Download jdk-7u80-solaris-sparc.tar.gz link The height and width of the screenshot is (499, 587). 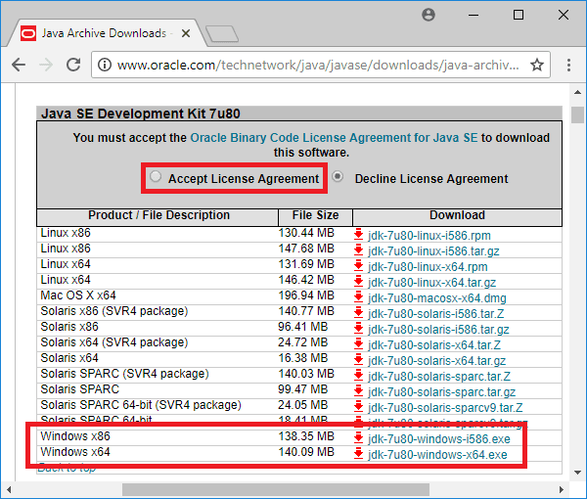442,392
